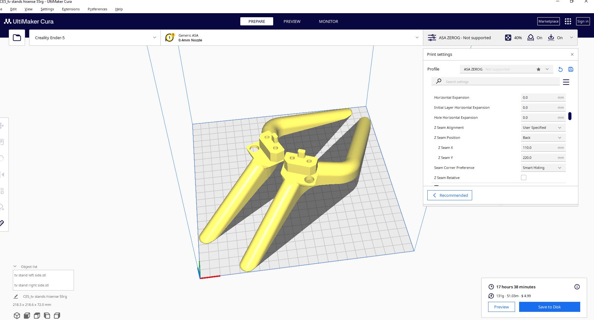The width and height of the screenshot is (594, 320).
Task: Expand the Z Seam Alignment dropdown
Action: (x=543, y=128)
